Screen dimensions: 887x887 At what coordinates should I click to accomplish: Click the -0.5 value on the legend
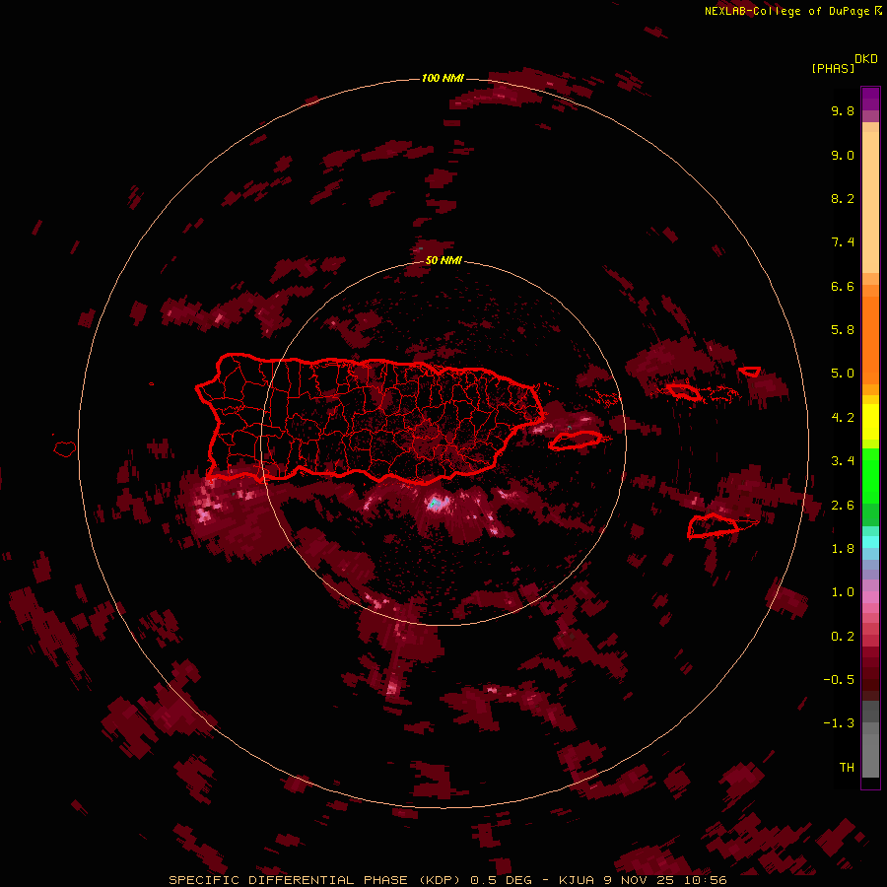(x=839, y=680)
